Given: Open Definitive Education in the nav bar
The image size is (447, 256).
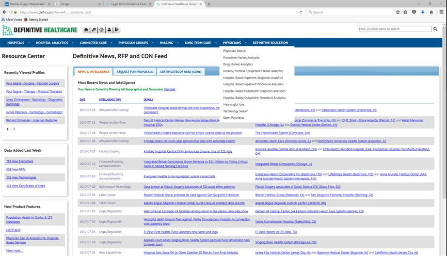Looking at the screenshot, I should [270, 43].
